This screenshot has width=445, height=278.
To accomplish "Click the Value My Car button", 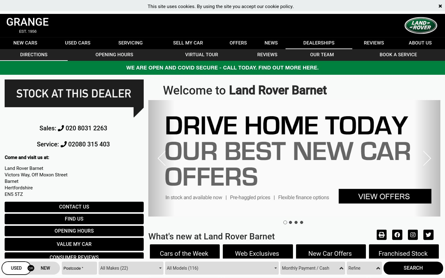I will click(74, 244).
